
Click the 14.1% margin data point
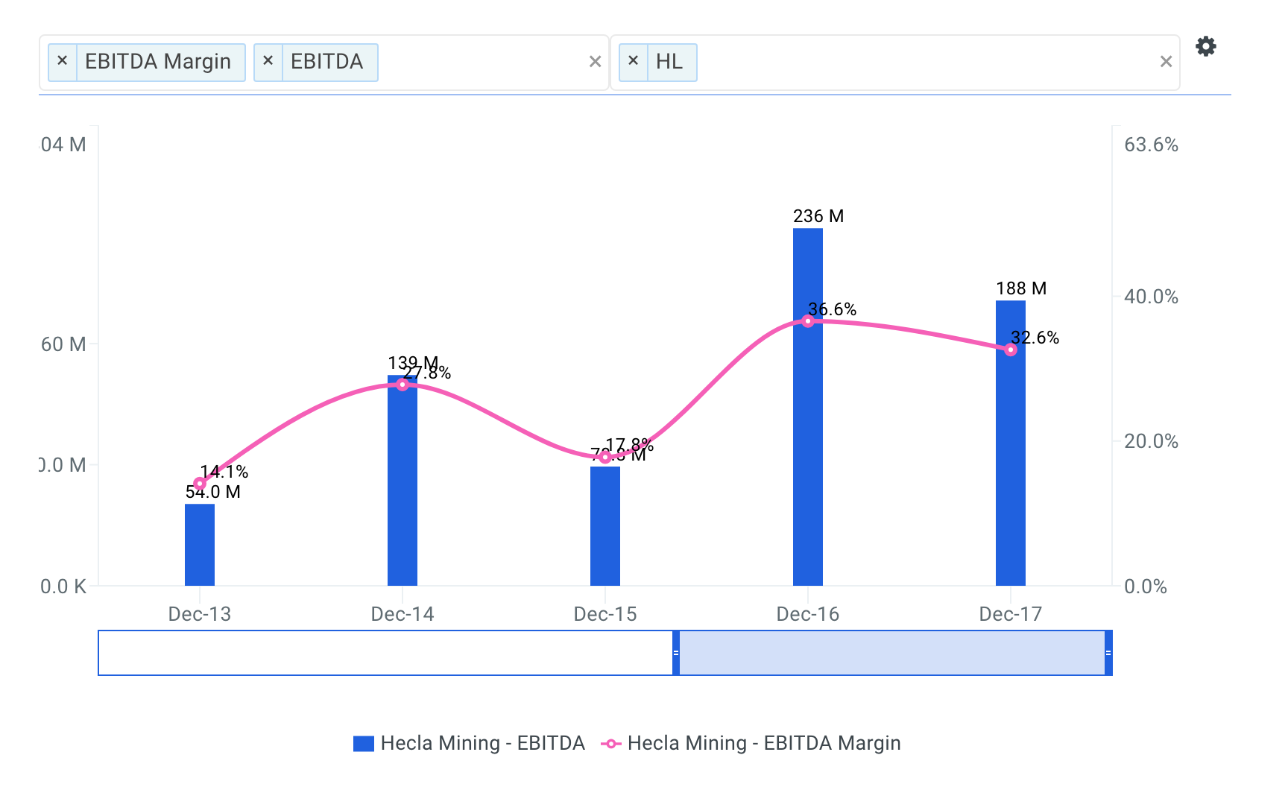click(200, 484)
